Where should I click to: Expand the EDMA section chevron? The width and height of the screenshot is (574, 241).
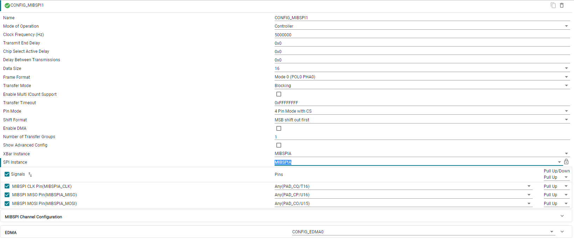click(x=562, y=232)
